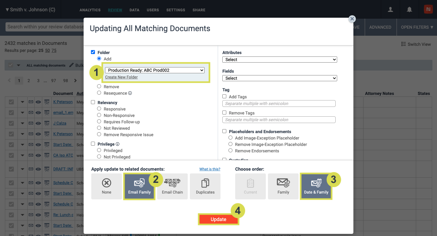Image resolution: width=437 pixels, height=236 pixels.
Task: Check the Remove Tags checkbox
Action: tap(224, 113)
